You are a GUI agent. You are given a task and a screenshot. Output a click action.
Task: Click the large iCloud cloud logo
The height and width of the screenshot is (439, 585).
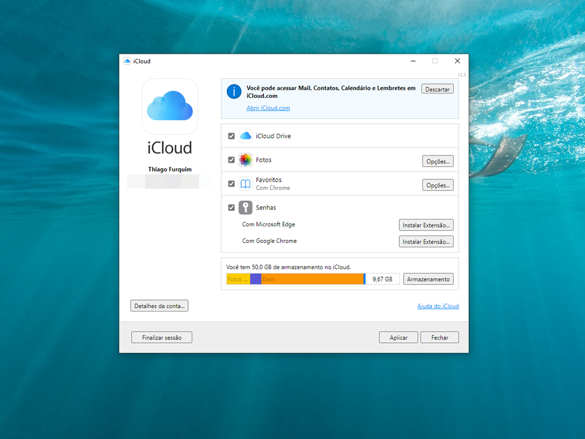pos(170,106)
